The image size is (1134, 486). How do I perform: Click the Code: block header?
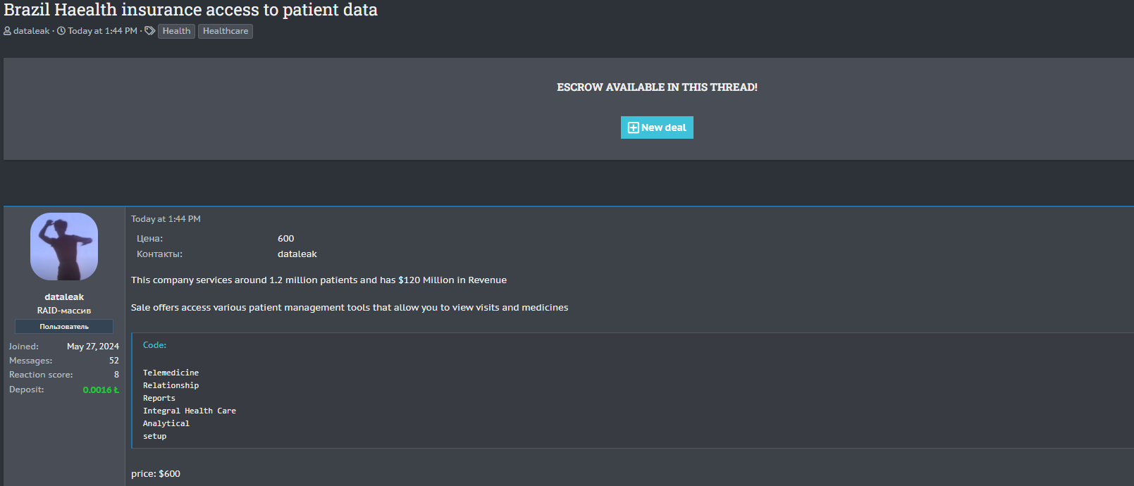click(155, 345)
